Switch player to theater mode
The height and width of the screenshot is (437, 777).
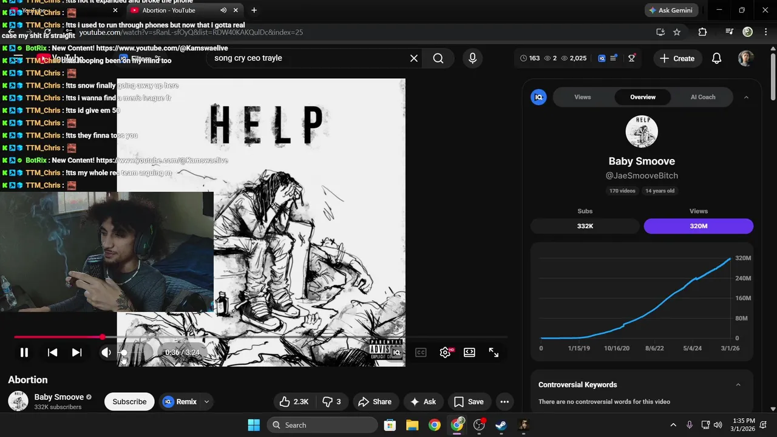[x=469, y=353]
